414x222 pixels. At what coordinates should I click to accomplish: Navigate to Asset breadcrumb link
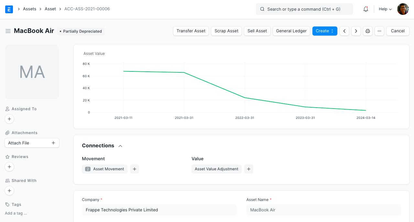coord(50,9)
